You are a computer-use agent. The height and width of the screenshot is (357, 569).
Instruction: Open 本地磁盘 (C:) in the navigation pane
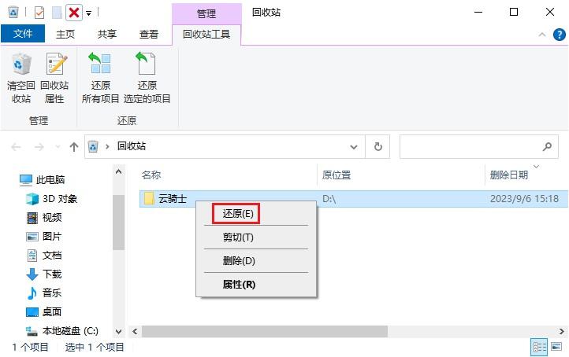click(62, 331)
